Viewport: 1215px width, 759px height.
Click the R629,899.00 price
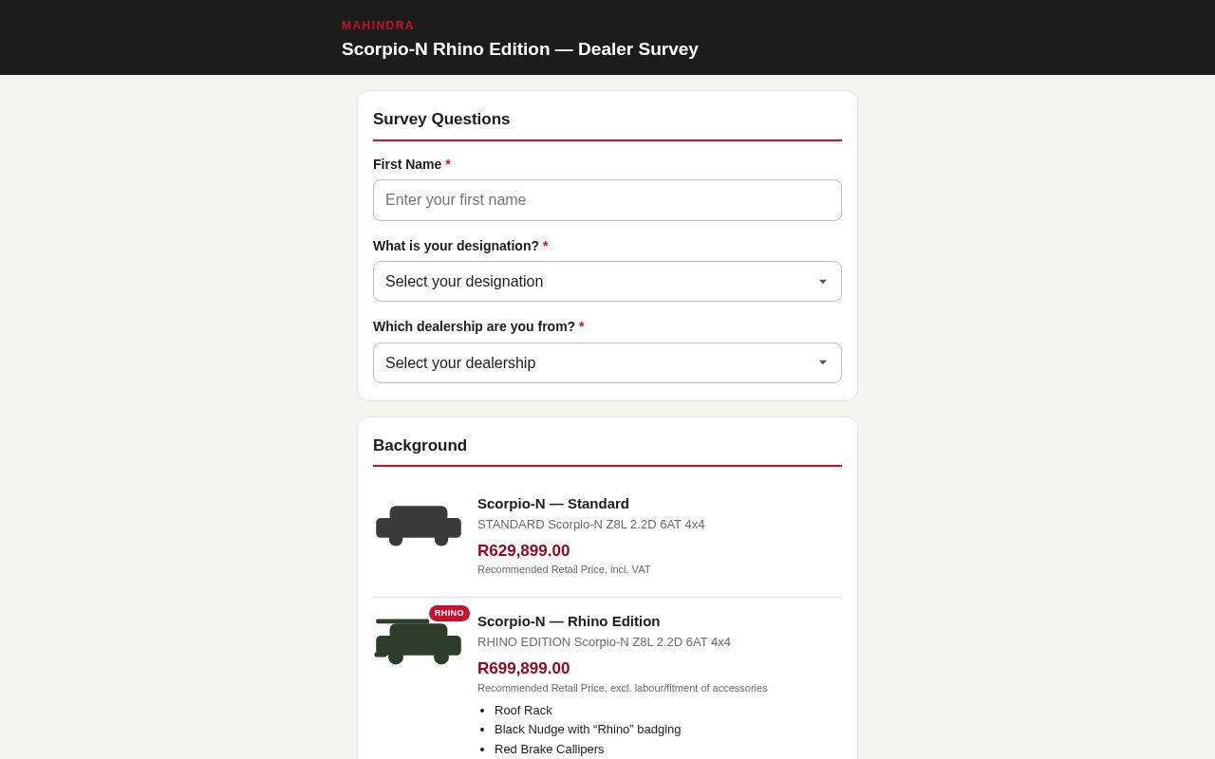(524, 551)
